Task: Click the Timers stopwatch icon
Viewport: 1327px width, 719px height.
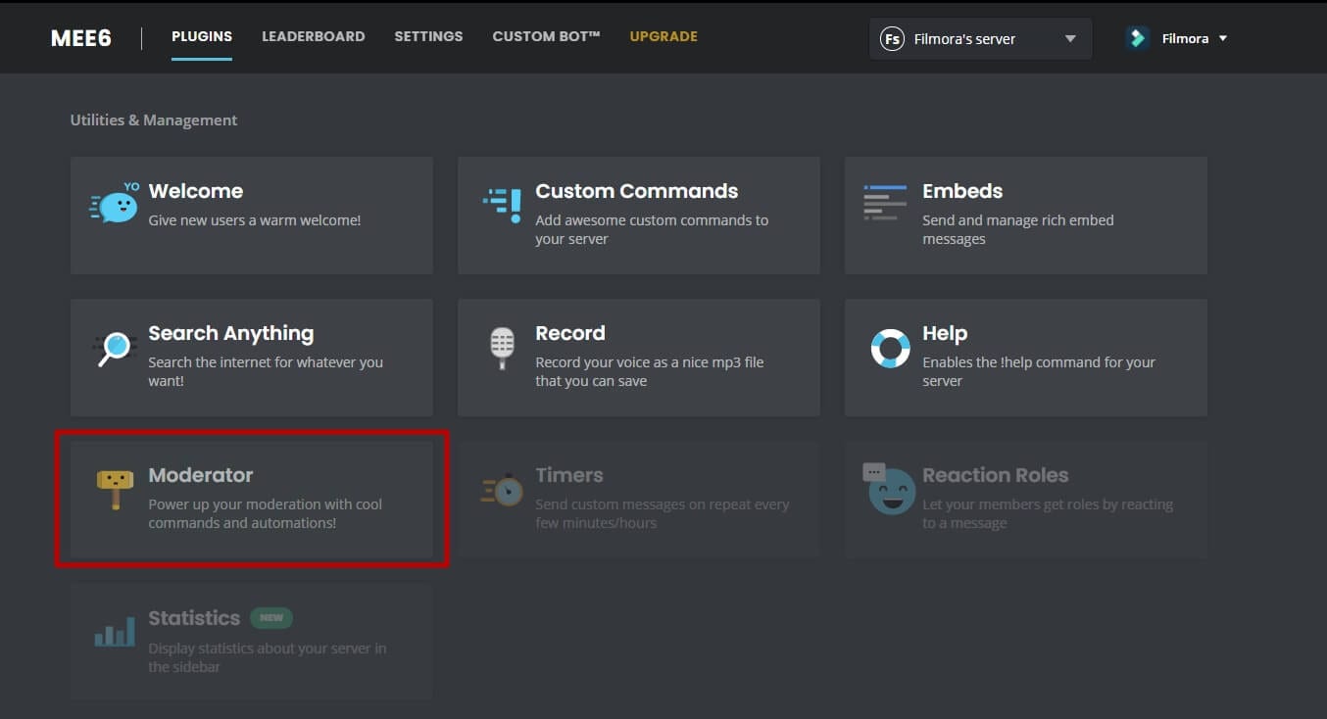Action: pyautogui.click(x=502, y=489)
